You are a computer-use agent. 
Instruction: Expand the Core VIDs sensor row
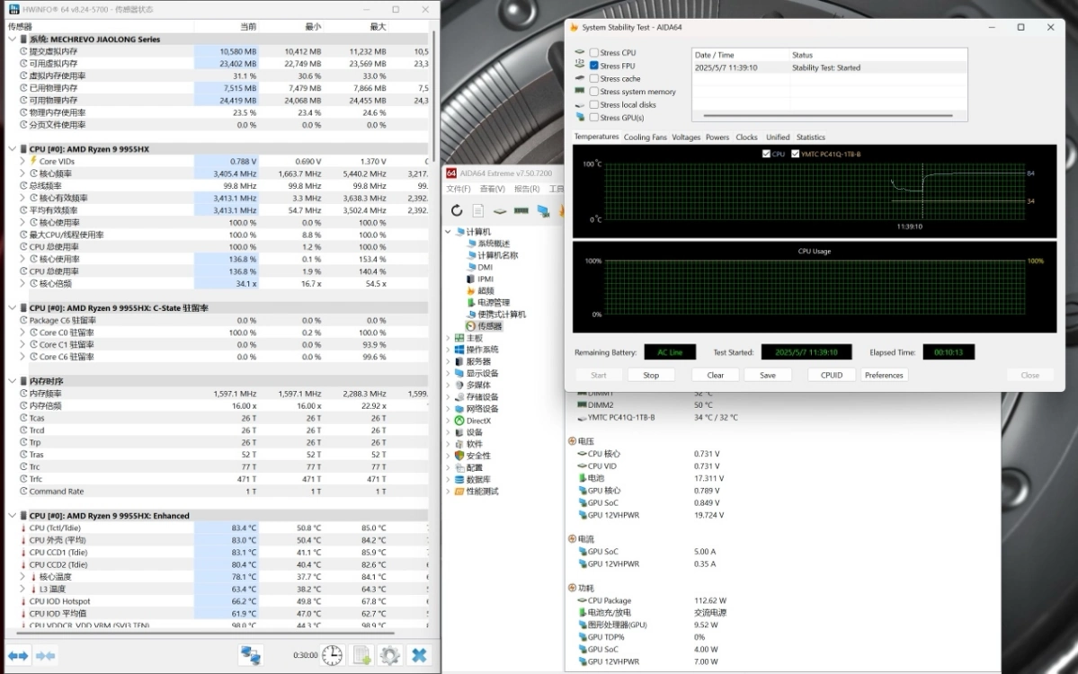[22, 162]
